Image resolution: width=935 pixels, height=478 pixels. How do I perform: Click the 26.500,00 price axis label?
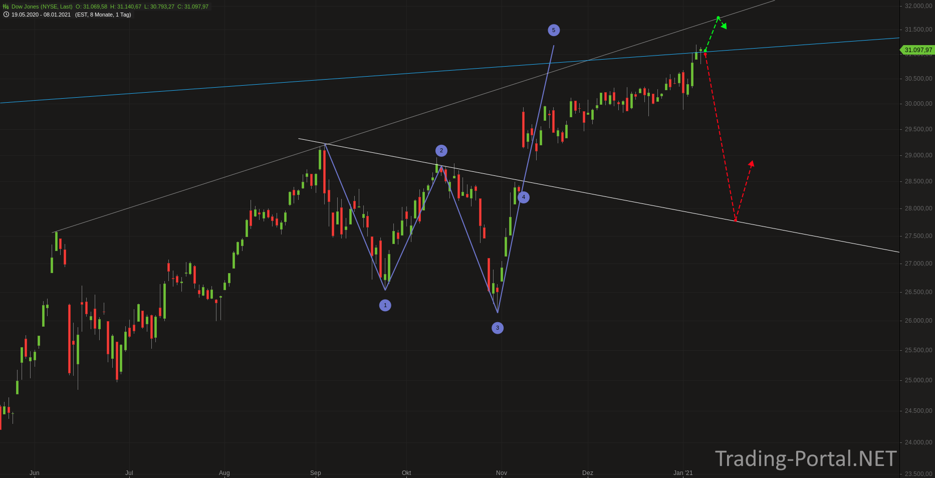918,292
